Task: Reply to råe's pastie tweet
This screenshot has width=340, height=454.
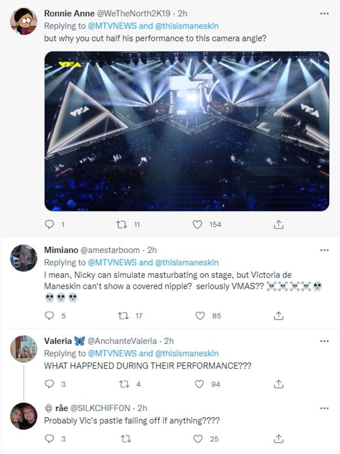Action: (50, 439)
